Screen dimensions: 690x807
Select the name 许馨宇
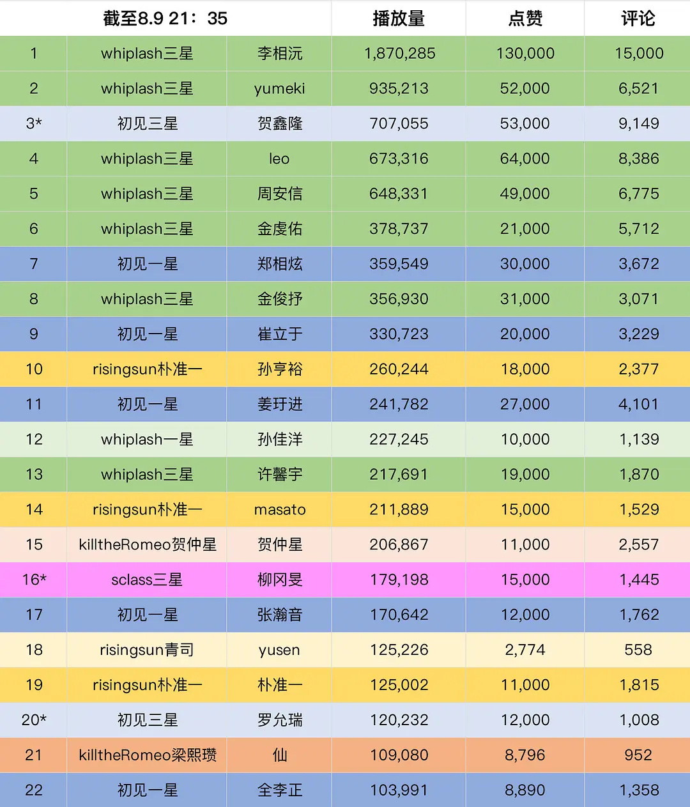click(280, 475)
